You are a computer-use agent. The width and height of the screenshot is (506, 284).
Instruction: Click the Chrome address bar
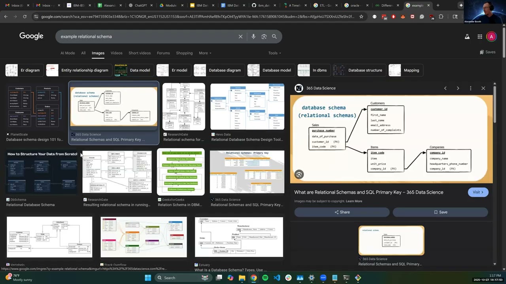coord(198,17)
